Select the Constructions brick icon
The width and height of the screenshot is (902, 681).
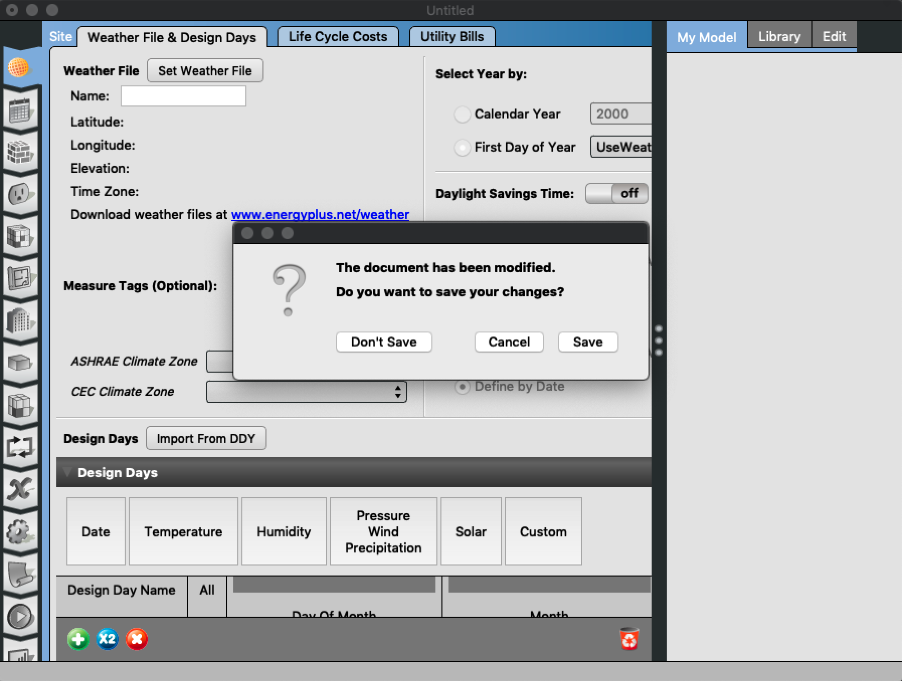(x=21, y=151)
